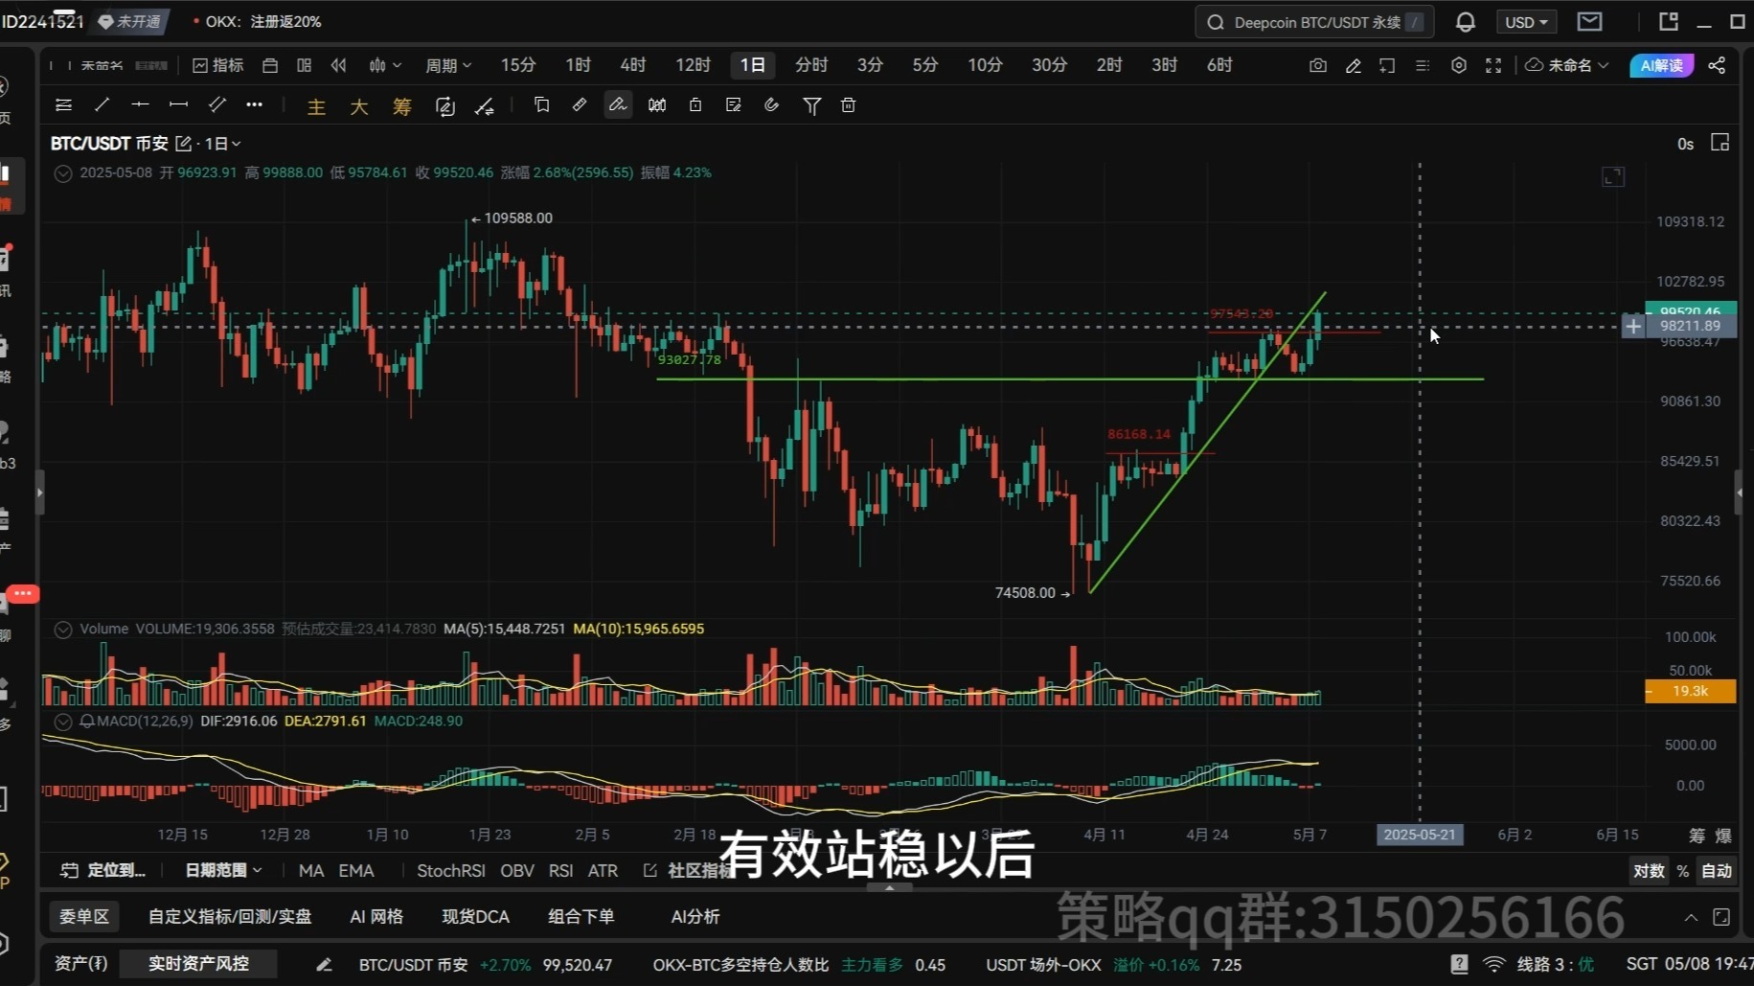The height and width of the screenshot is (986, 1754).
Task: Click the AI解读 button
Action: tap(1661, 66)
